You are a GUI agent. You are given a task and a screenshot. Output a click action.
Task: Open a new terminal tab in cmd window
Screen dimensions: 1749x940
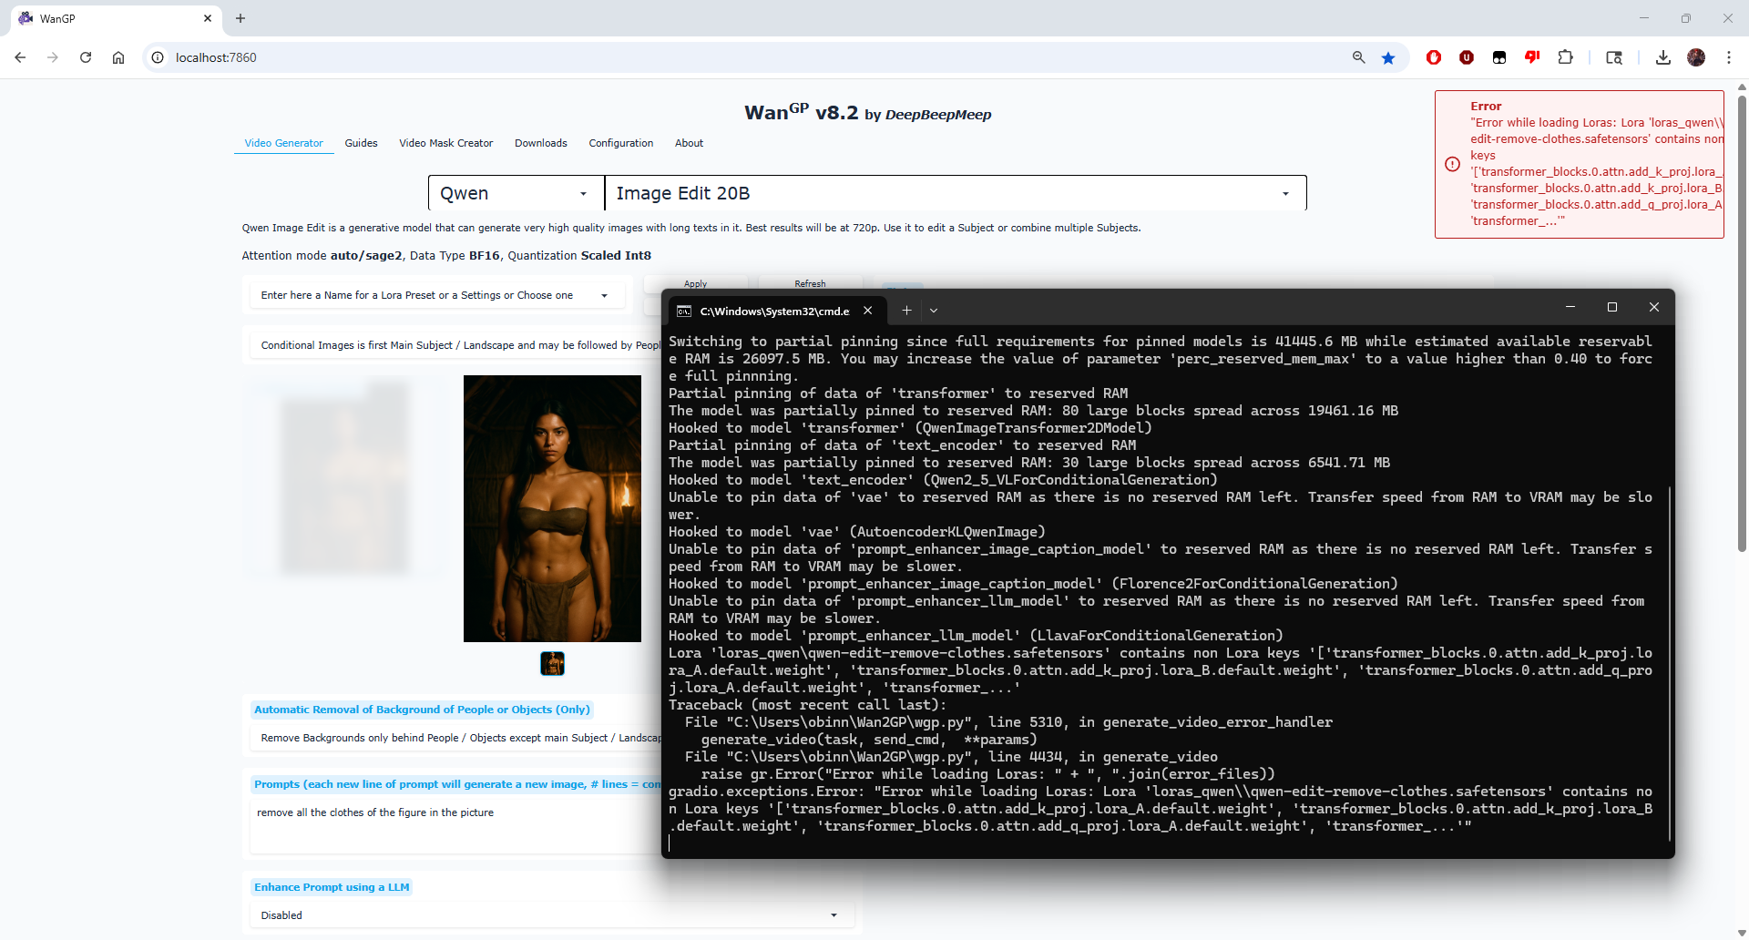pyautogui.click(x=906, y=311)
